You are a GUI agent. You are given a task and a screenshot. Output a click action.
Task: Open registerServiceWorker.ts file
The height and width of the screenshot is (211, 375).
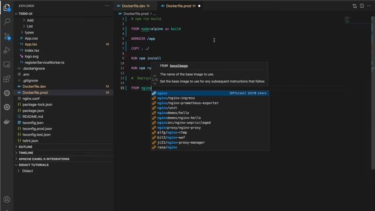(x=63, y=63)
